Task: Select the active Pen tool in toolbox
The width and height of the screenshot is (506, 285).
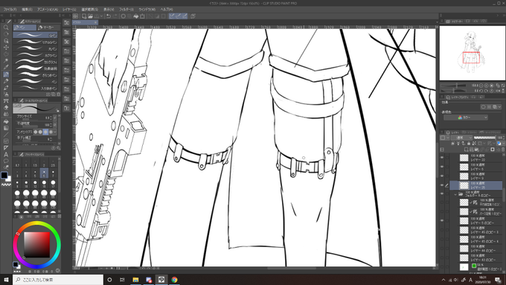Action: pos(6,74)
